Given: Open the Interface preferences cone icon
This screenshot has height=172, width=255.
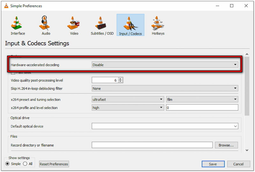Looking at the screenshot, I should 18,24.
